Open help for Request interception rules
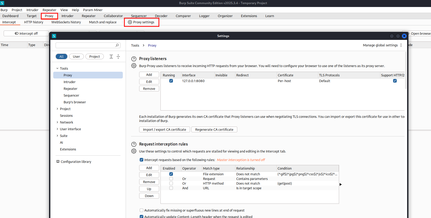The image size is (431, 218). [134, 144]
